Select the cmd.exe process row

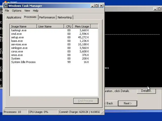click(54, 34)
